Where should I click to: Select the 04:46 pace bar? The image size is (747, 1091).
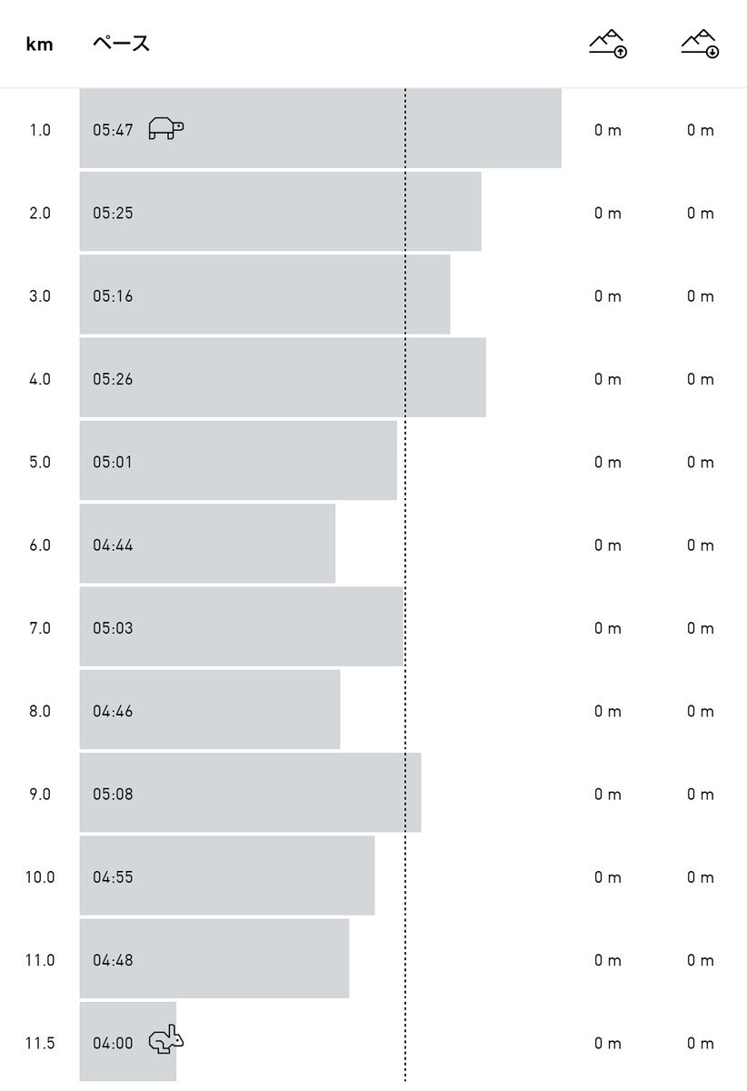[210, 710]
